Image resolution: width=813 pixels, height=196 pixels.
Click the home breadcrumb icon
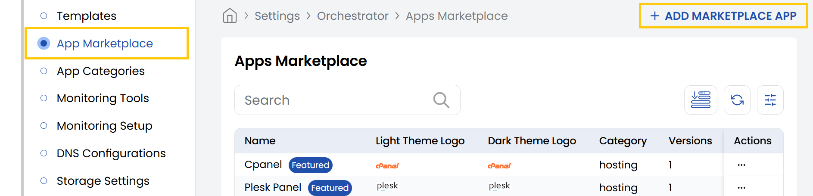pyautogui.click(x=230, y=16)
